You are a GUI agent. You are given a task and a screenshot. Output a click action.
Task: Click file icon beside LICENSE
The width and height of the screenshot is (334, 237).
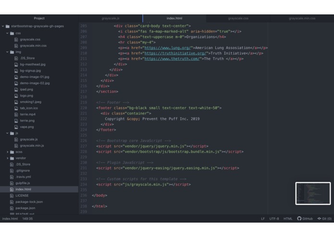12,196
